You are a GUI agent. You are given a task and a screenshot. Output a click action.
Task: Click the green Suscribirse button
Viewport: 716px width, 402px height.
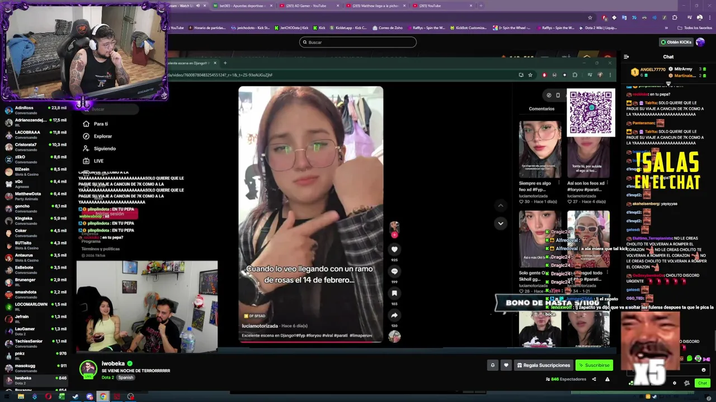tap(594, 365)
